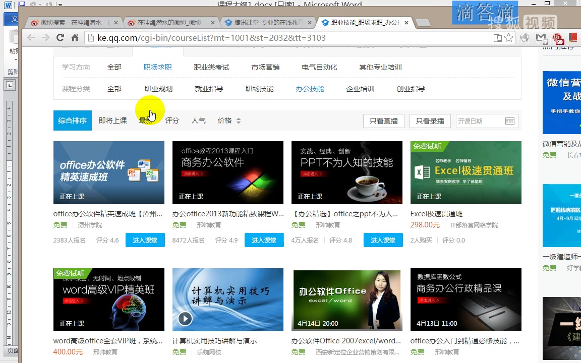Click the mail envelope extension icon
This screenshot has height=363, width=581.
[x=541, y=38]
